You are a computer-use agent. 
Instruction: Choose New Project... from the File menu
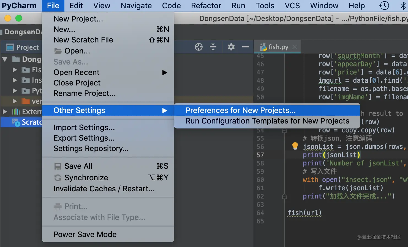(108, 19)
